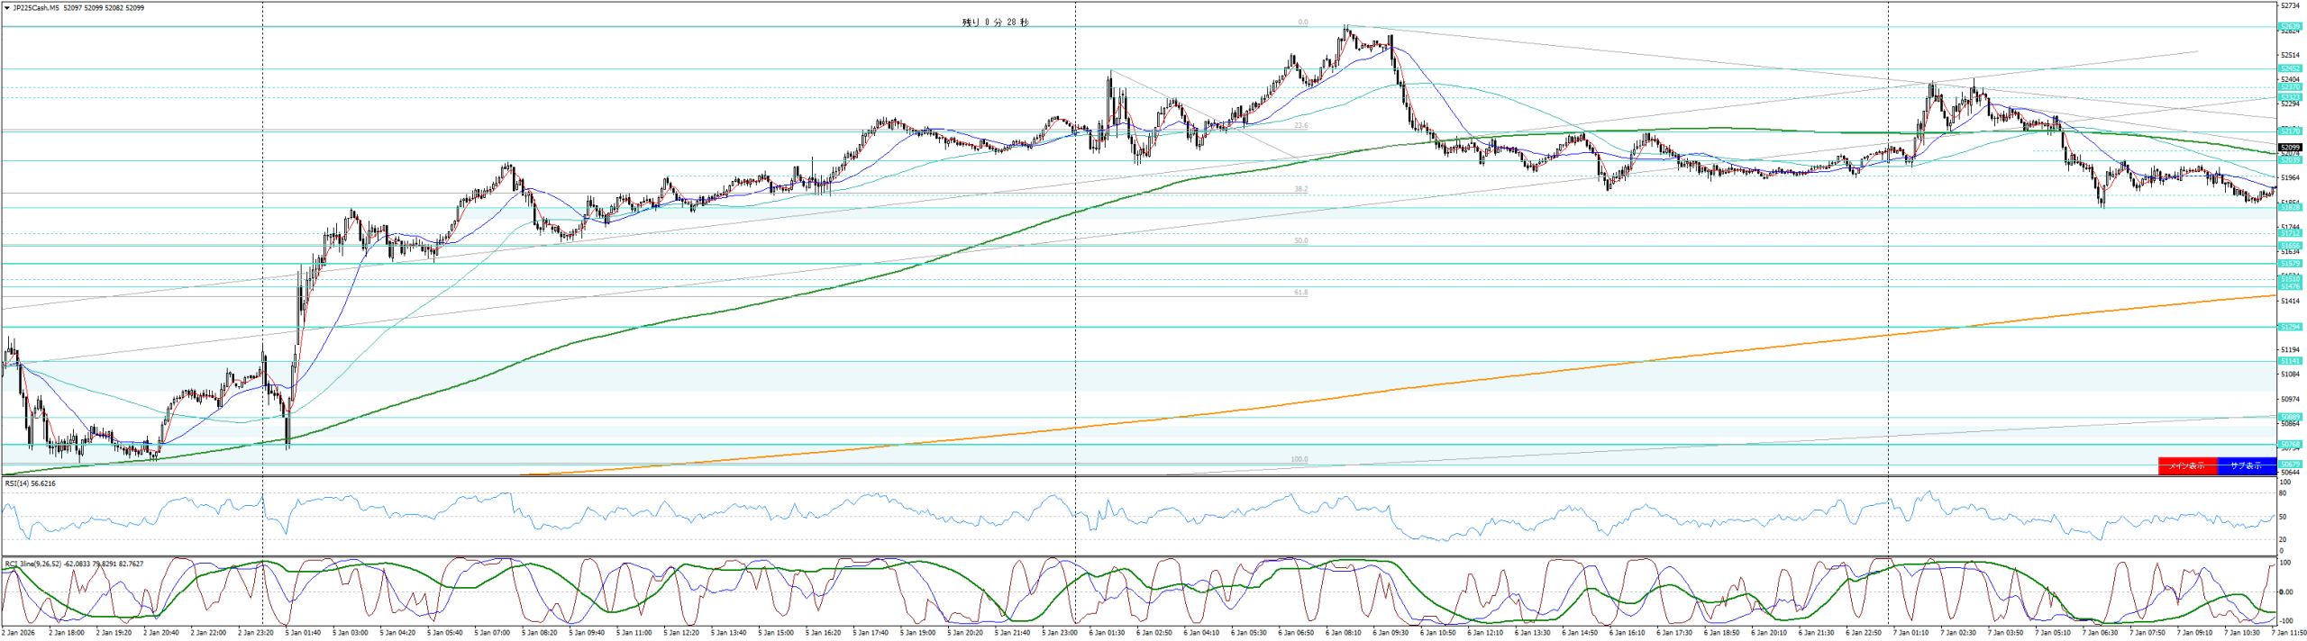Click the 52170 horizontal line price tag
Image resolution: width=2307 pixels, height=641 pixels.
pos(2290,131)
